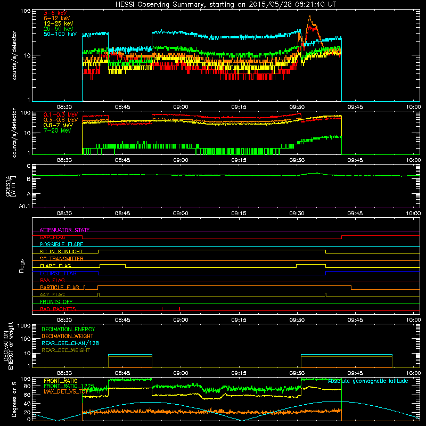Click the 80 tick on Degrees axis
The height and width of the screenshot is (426, 426).
click(27, 386)
